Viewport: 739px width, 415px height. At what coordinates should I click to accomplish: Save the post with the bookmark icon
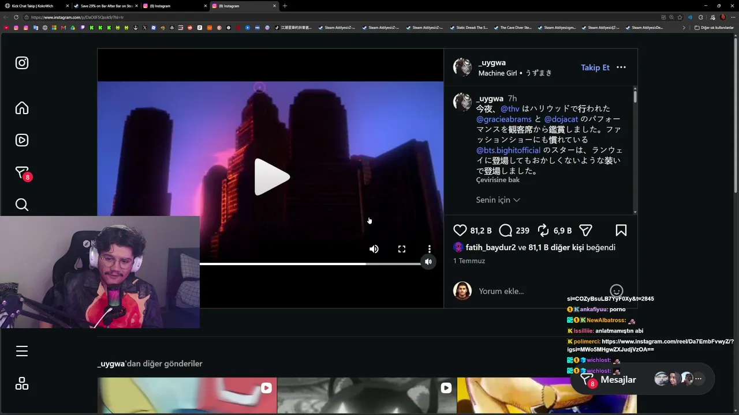tap(621, 231)
